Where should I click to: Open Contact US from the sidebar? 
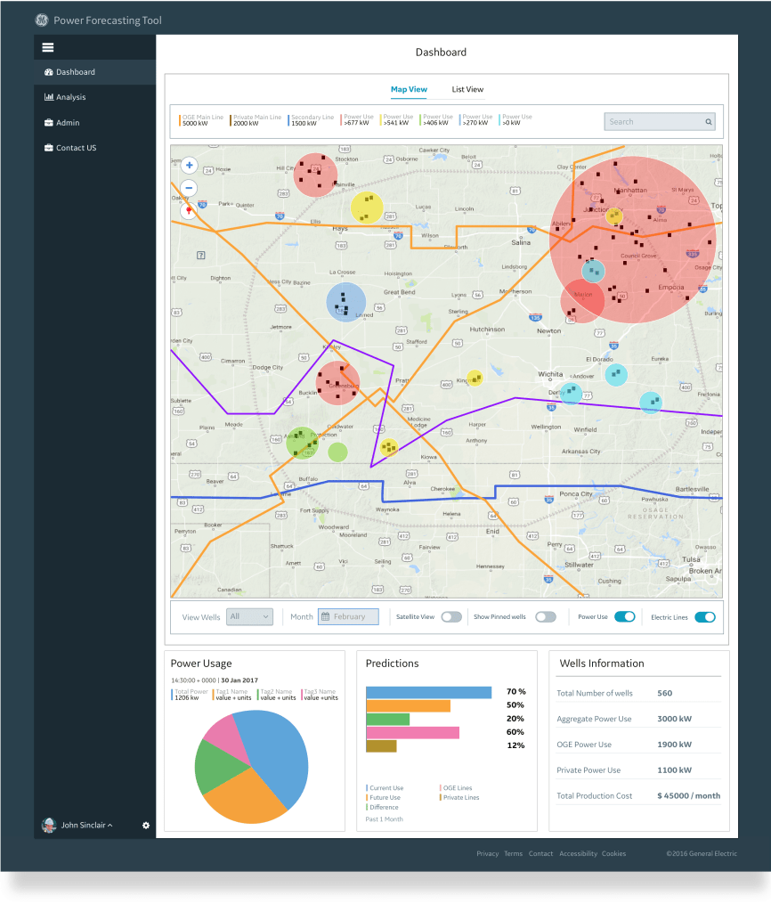71,148
